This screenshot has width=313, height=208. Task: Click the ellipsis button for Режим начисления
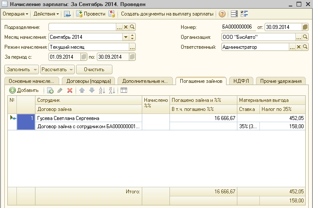tap(132, 47)
